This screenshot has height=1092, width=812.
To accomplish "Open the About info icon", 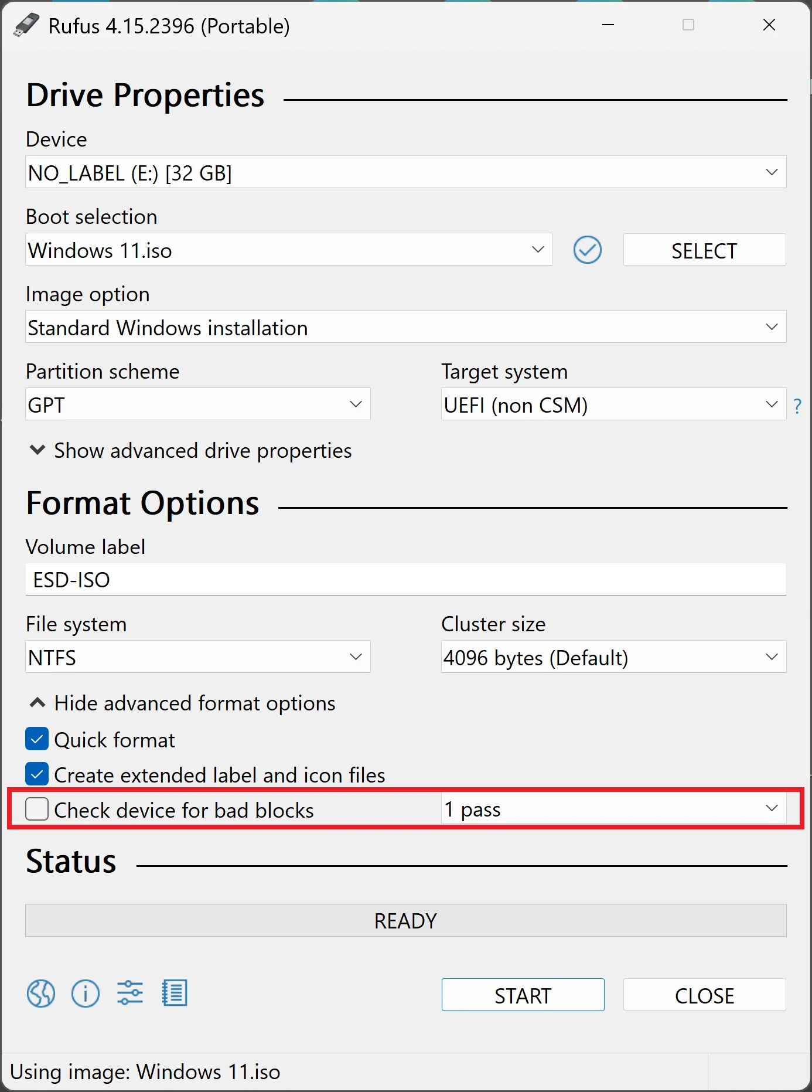I will pos(86,994).
